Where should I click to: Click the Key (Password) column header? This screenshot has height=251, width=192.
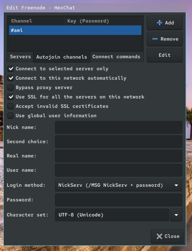click(103, 21)
